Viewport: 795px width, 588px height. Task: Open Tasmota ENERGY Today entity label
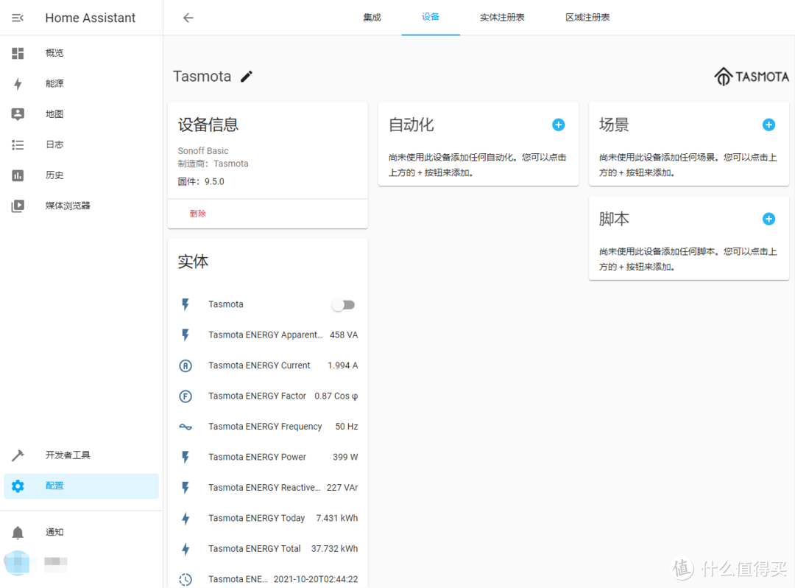257,518
